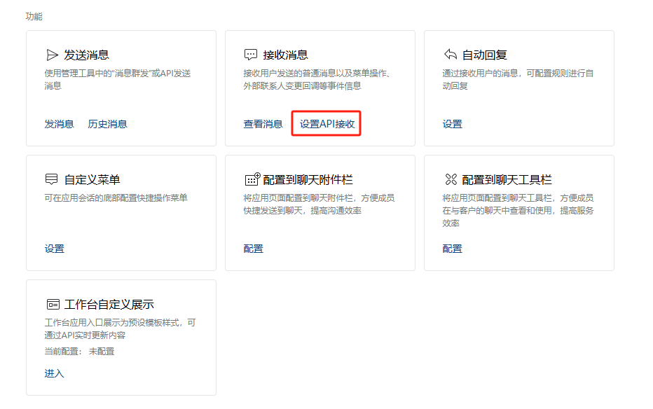Click the tools icon beside 配置到聊天工具栏
653x409 pixels.
coord(451,179)
